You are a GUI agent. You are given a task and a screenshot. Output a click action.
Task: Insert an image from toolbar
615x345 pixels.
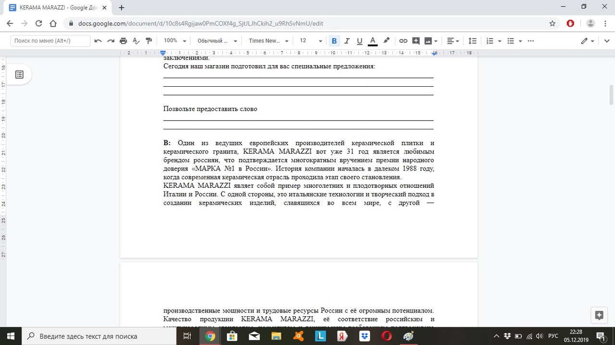(x=428, y=41)
